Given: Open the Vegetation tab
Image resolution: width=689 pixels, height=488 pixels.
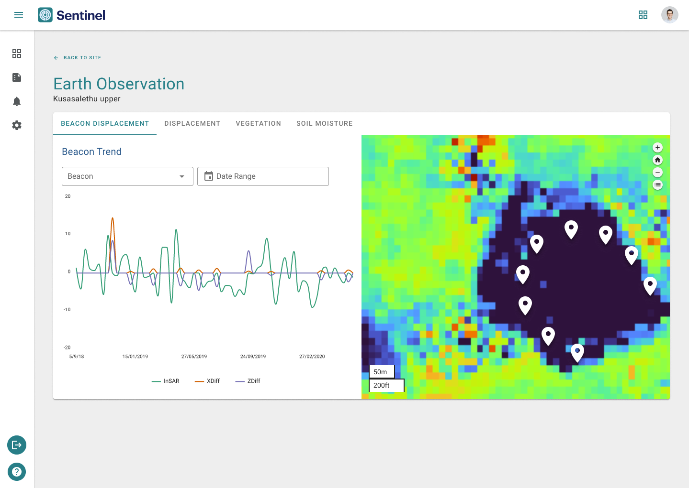Looking at the screenshot, I should point(259,123).
